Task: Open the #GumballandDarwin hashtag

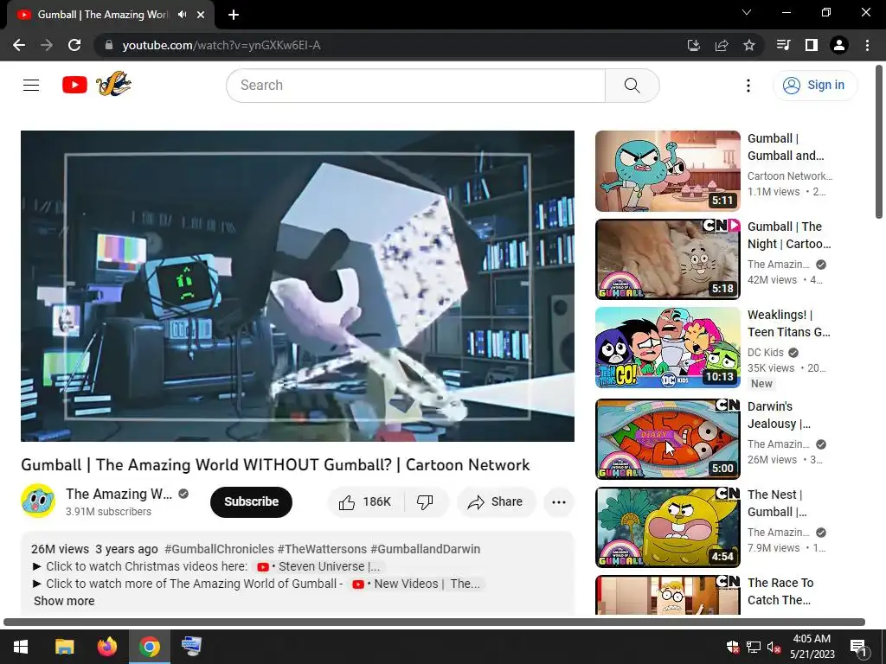Action: (426, 549)
